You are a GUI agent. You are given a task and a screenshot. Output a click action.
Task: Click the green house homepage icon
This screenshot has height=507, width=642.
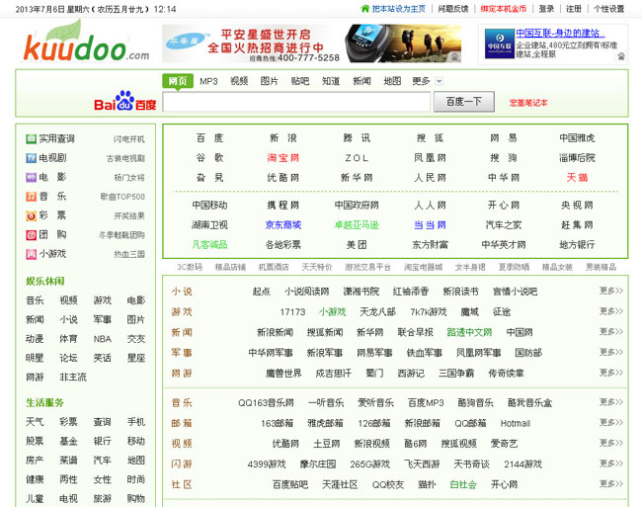click(364, 9)
